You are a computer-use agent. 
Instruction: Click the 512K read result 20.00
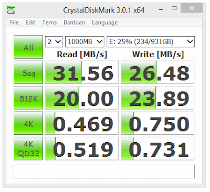(x=82, y=98)
